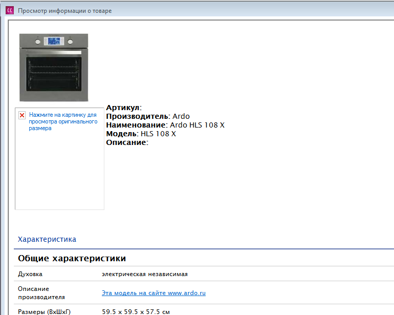
Task: Click the 'Наименование: Ardo HLS 108 X' line
Action: tap(165, 125)
